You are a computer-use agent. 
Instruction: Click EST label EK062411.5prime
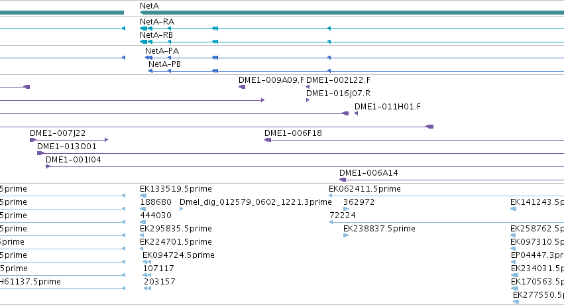pos(365,189)
